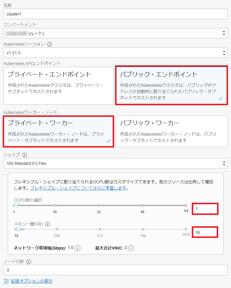Screen dimensions: 231x288
Task: Click the 名前 field containing cluster1
Action: click(115, 14)
